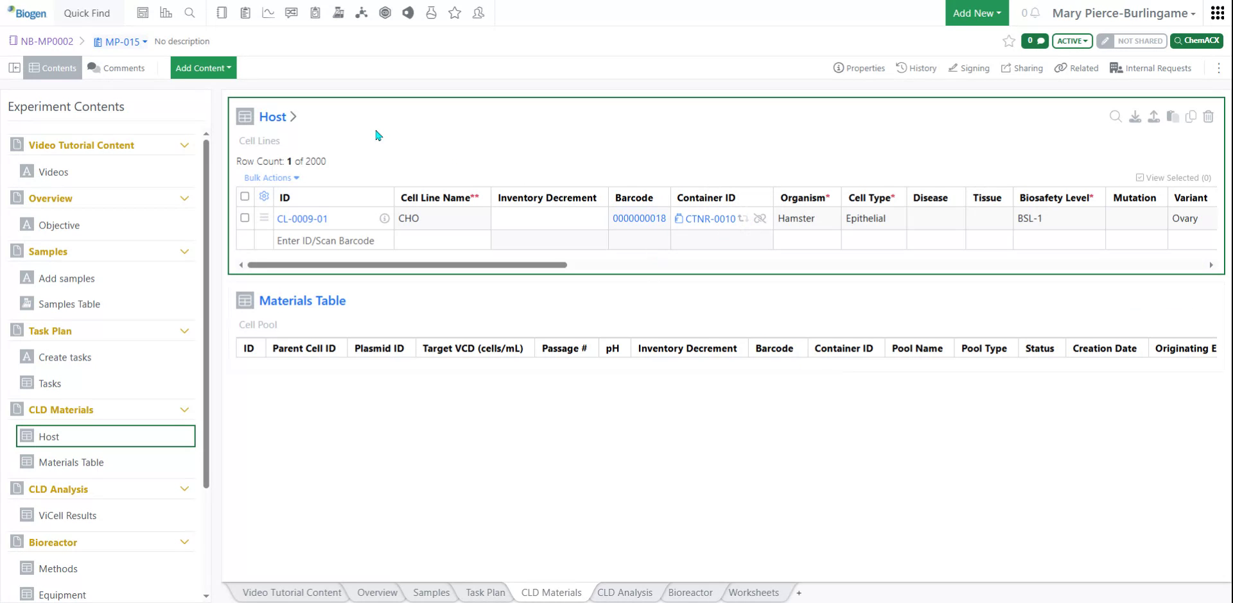Viewport: 1233px width, 603px height.
Task: Open Quick Find search magnifier in top toolbar
Action: (x=189, y=12)
